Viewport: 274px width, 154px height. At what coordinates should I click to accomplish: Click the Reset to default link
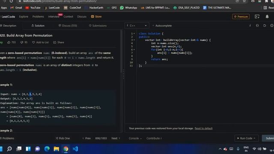point(204,128)
